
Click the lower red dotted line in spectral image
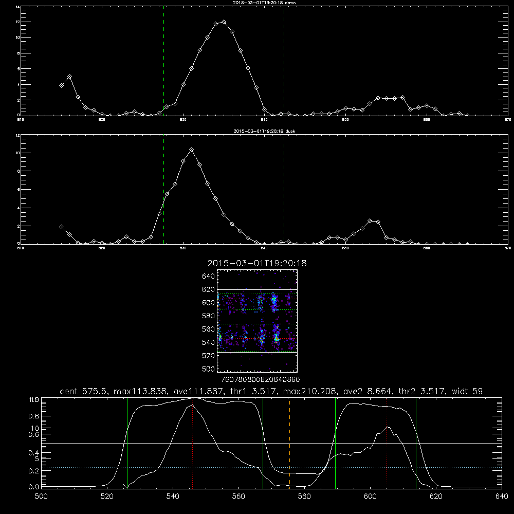tap(257, 339)
